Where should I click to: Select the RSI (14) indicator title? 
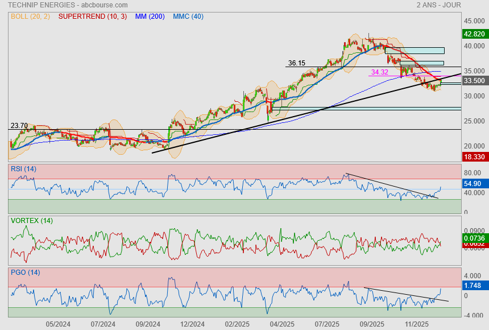tap(23, 168)
